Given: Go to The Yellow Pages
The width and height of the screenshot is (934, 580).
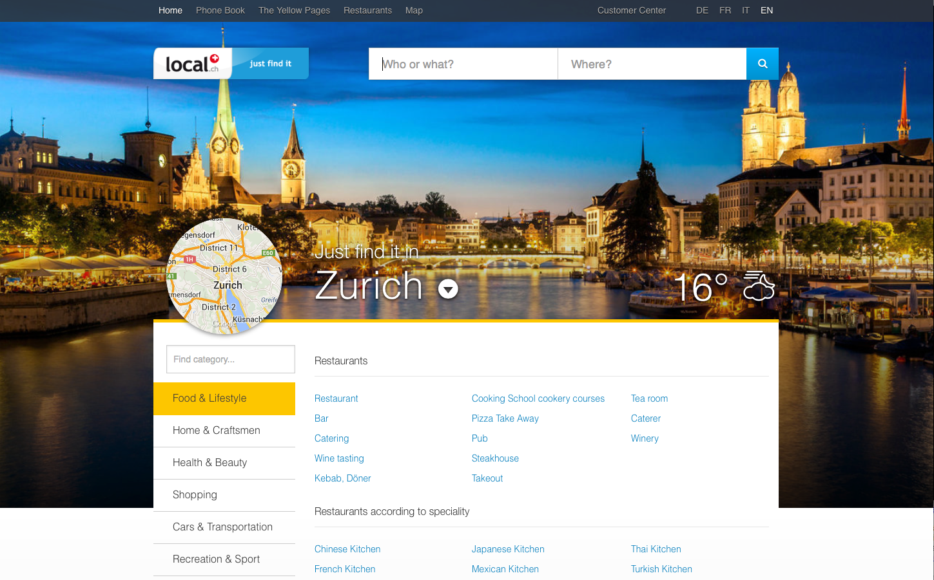Looking at the screenshot, I should [x=294, y=10].
